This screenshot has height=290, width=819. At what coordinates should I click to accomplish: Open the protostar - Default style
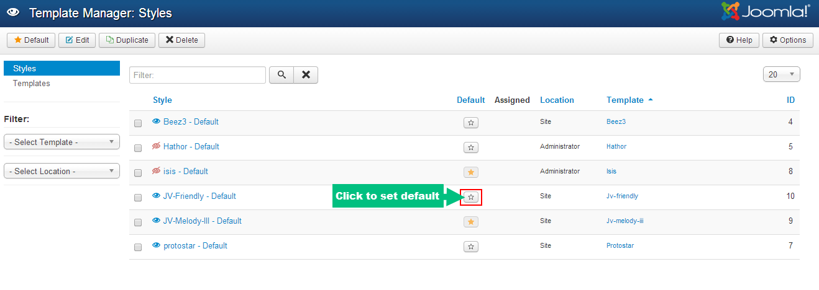point(195,245)
